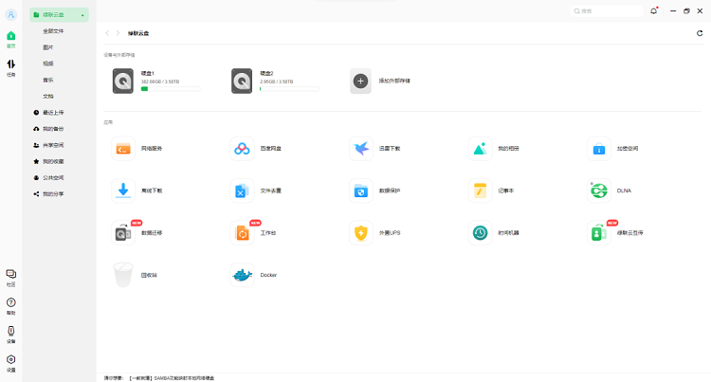The width and height of the screenshot is (711, 382).
Task: Open file deduplication (文件去重) tool
Action: (243, 191)
